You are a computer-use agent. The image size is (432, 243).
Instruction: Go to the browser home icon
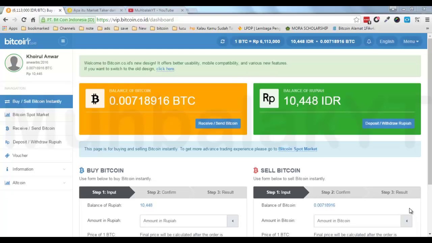coord(33,20)
